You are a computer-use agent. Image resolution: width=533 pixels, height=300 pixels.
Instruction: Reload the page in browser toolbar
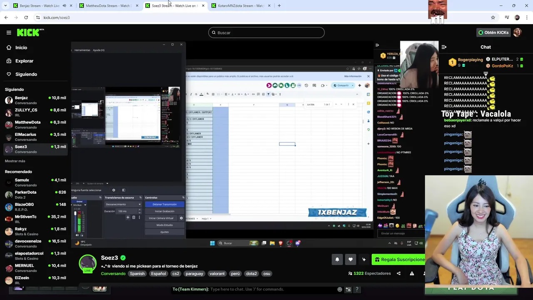pos(26,17)
